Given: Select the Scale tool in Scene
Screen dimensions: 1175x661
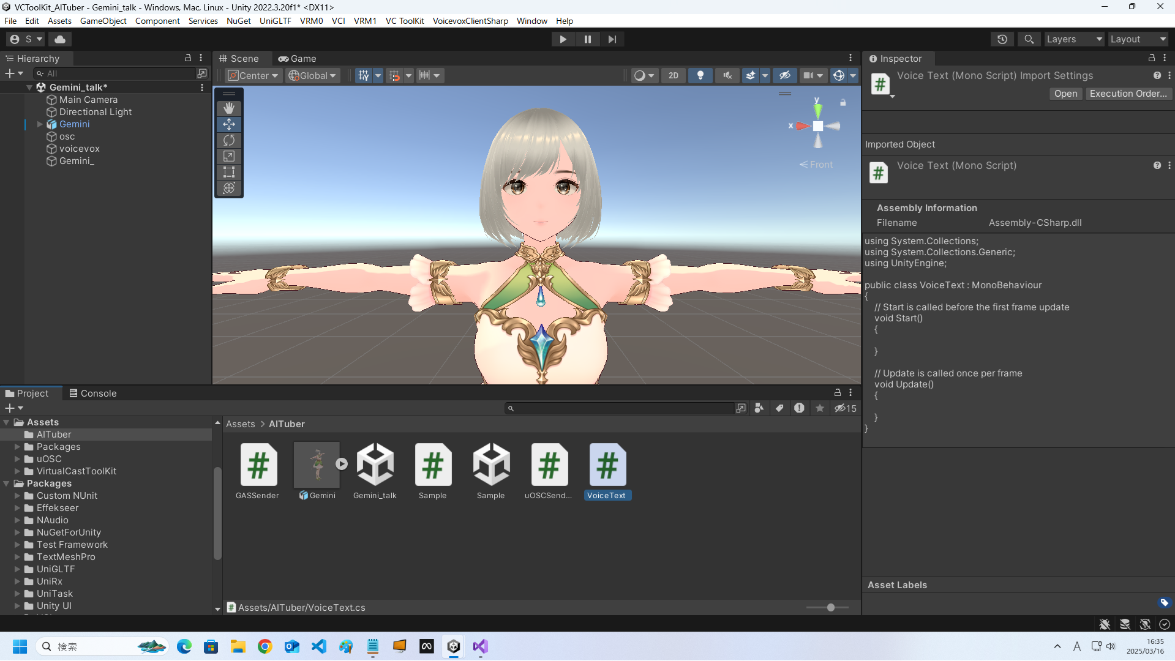Looking at the screenshot, I should click(x=229, y=156).
